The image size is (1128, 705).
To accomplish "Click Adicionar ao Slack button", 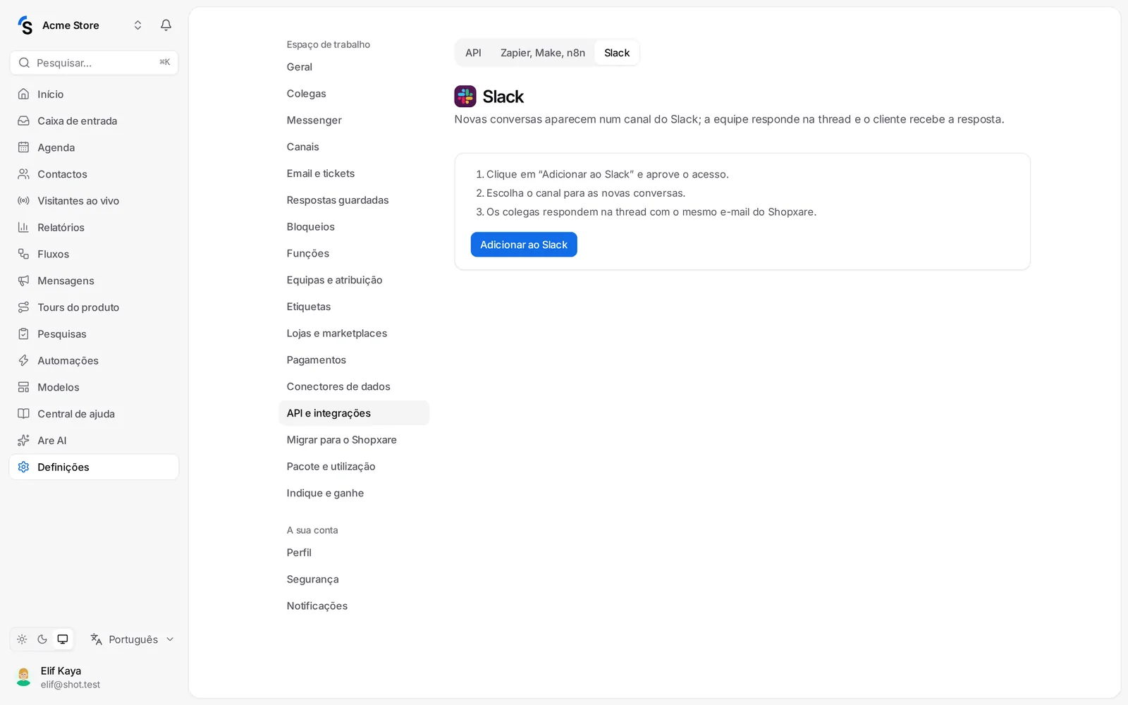I will click(524, 245).
